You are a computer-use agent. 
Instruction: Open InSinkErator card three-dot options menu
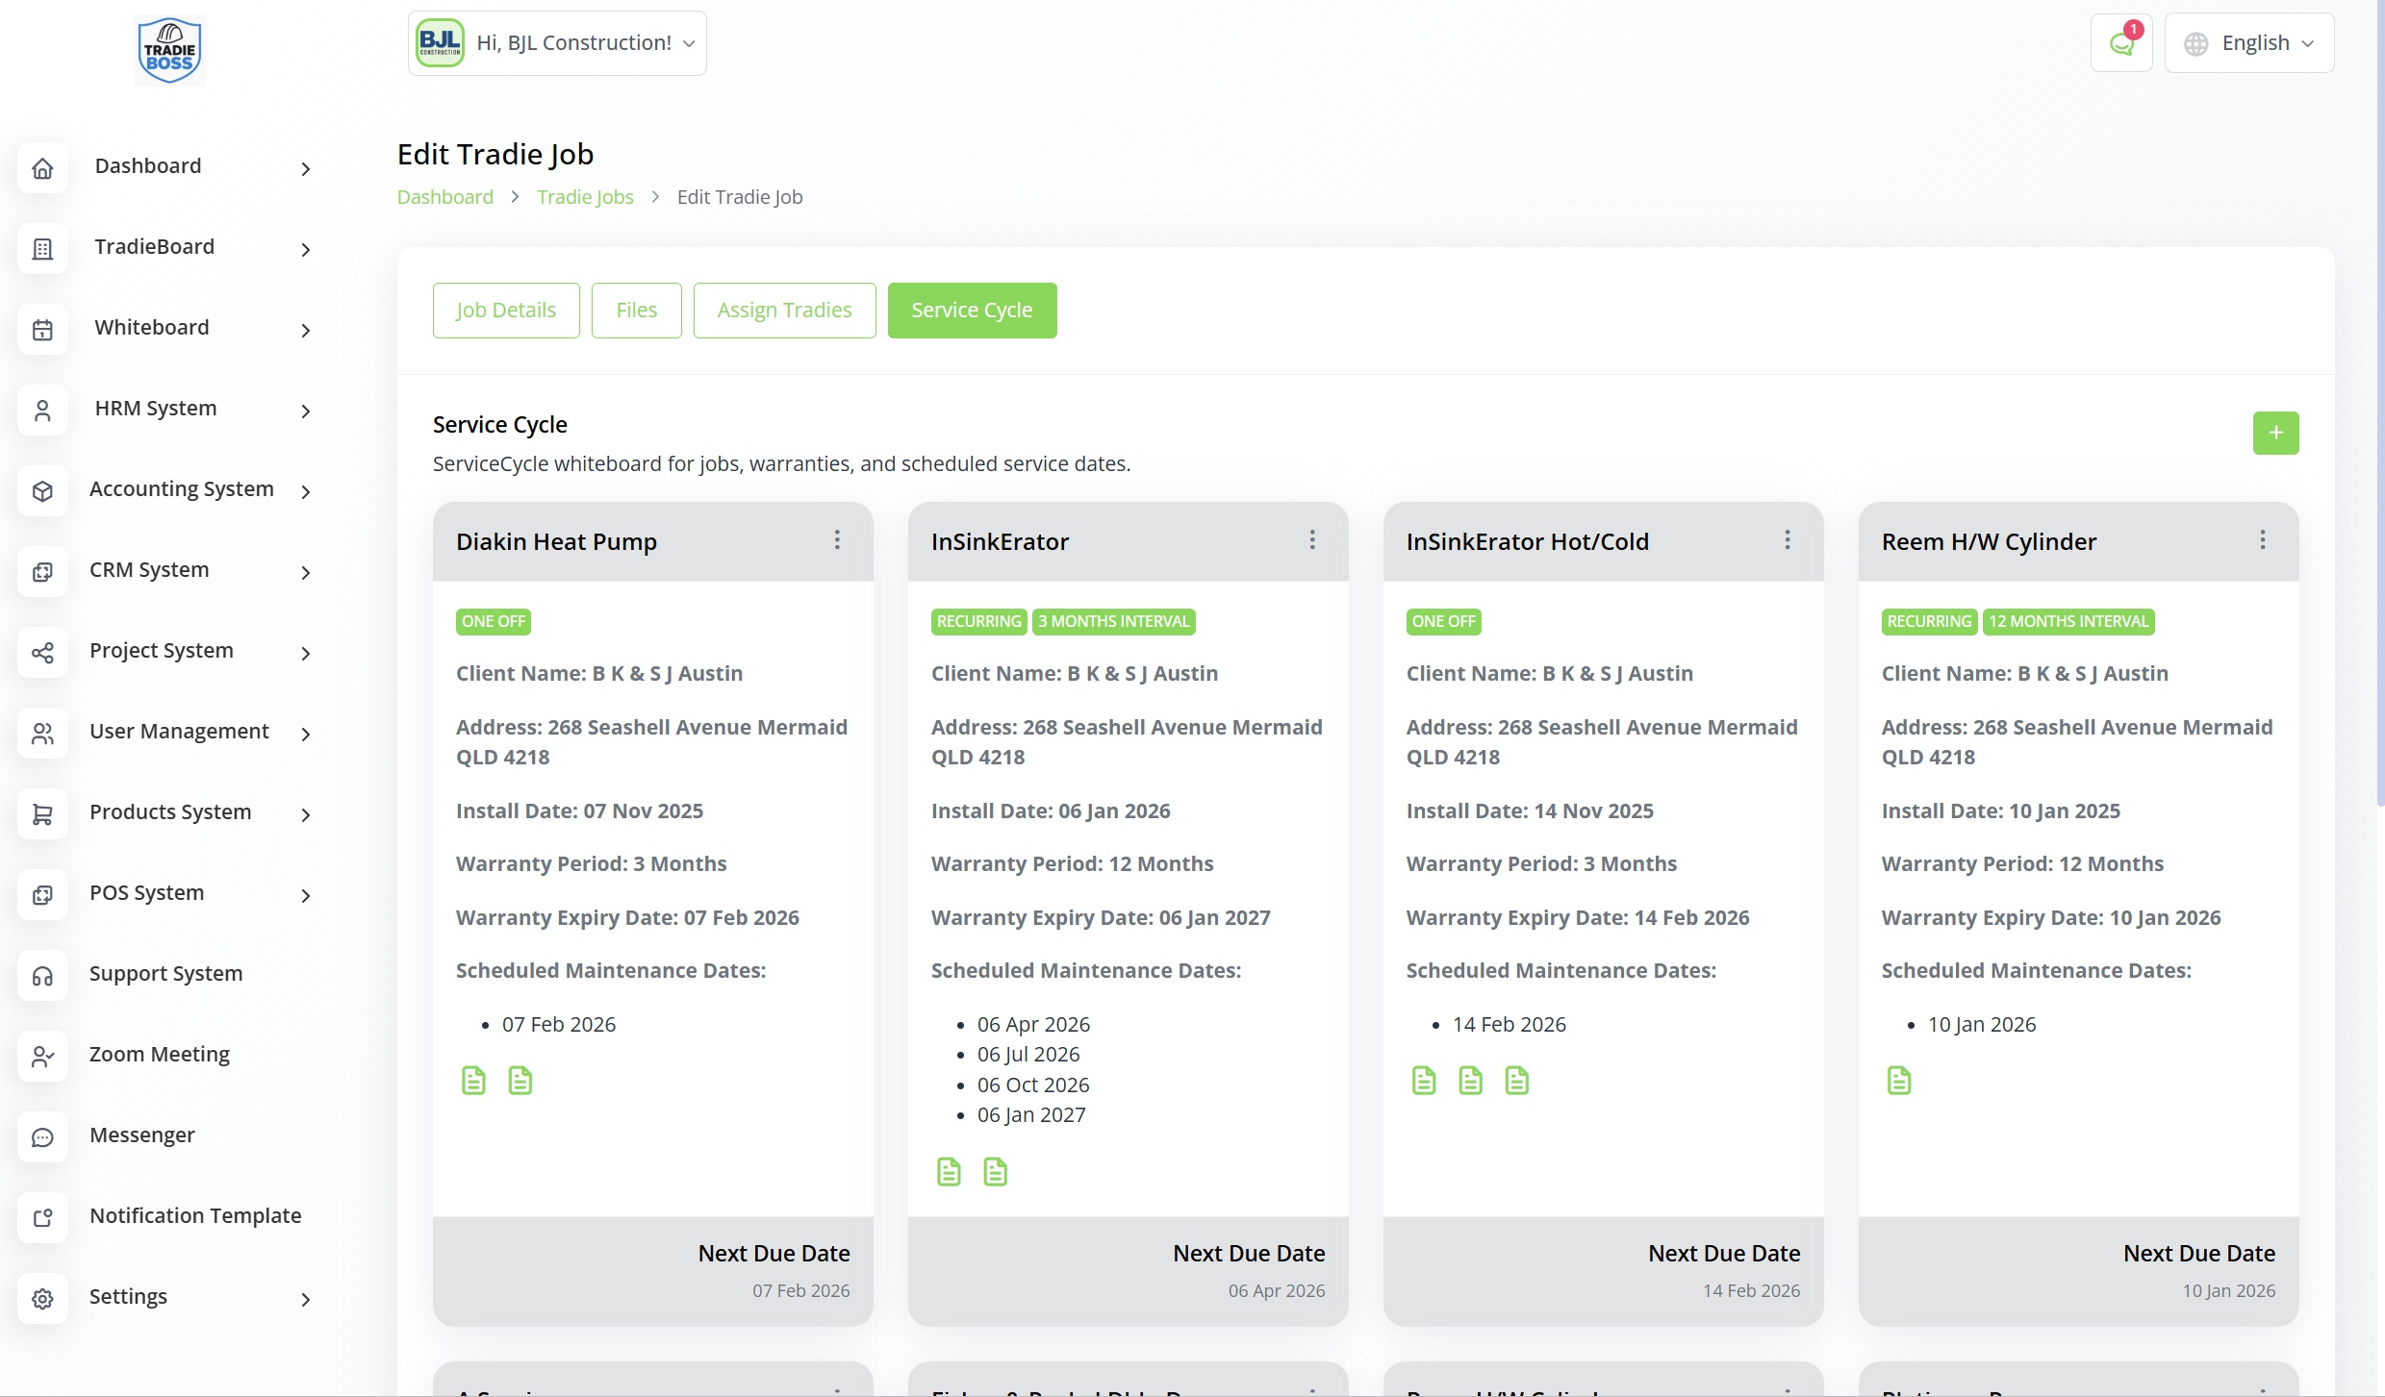tap(1311, 540)
